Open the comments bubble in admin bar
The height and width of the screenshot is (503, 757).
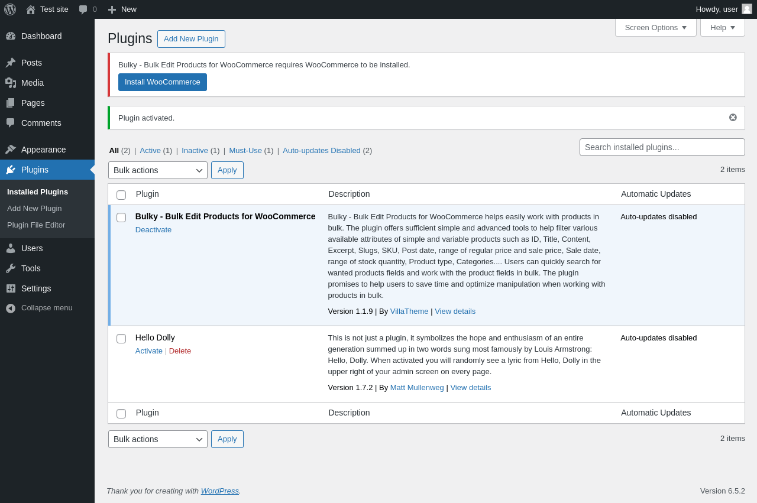83,9
